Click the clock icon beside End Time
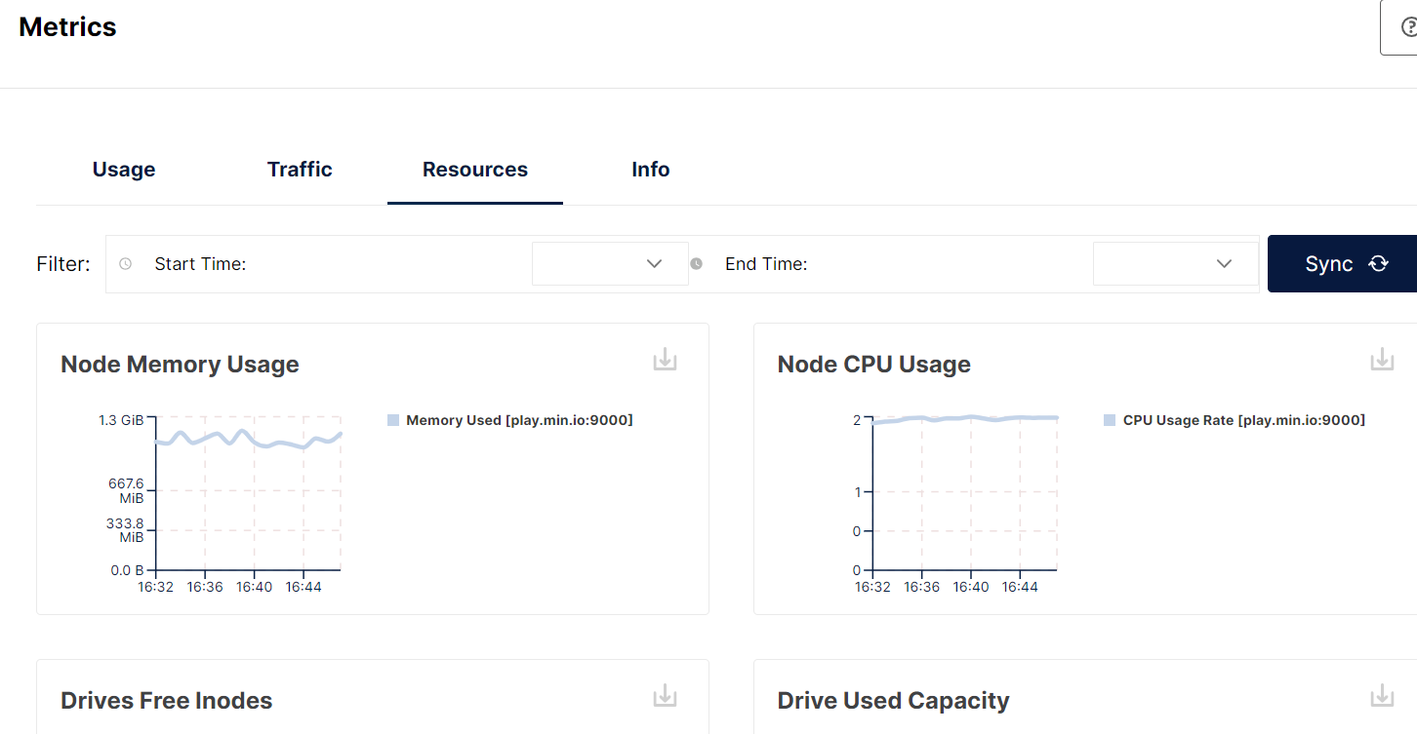The height and width of the screenshot is (734, 1417). click(x=697, y=264)
